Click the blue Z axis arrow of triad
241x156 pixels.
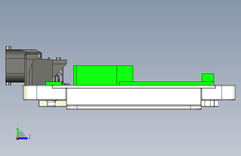click(x=23, y=138)
